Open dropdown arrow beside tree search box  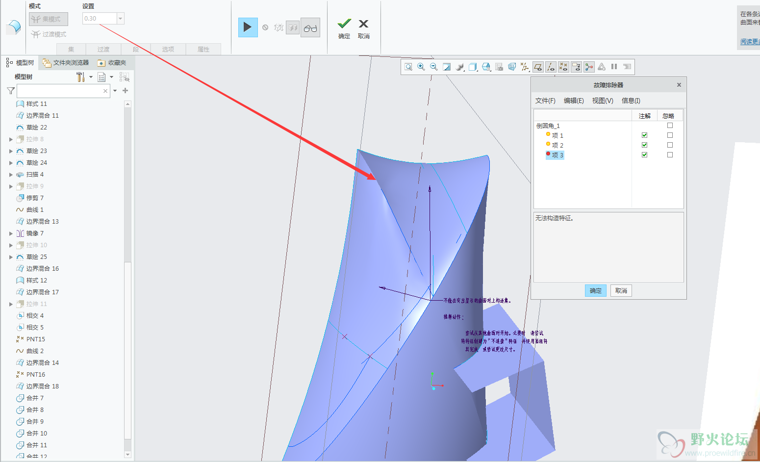[x=115, y=91]
